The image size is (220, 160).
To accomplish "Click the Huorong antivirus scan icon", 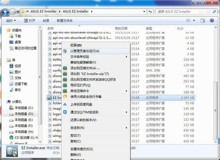I will tap(65, 97).
